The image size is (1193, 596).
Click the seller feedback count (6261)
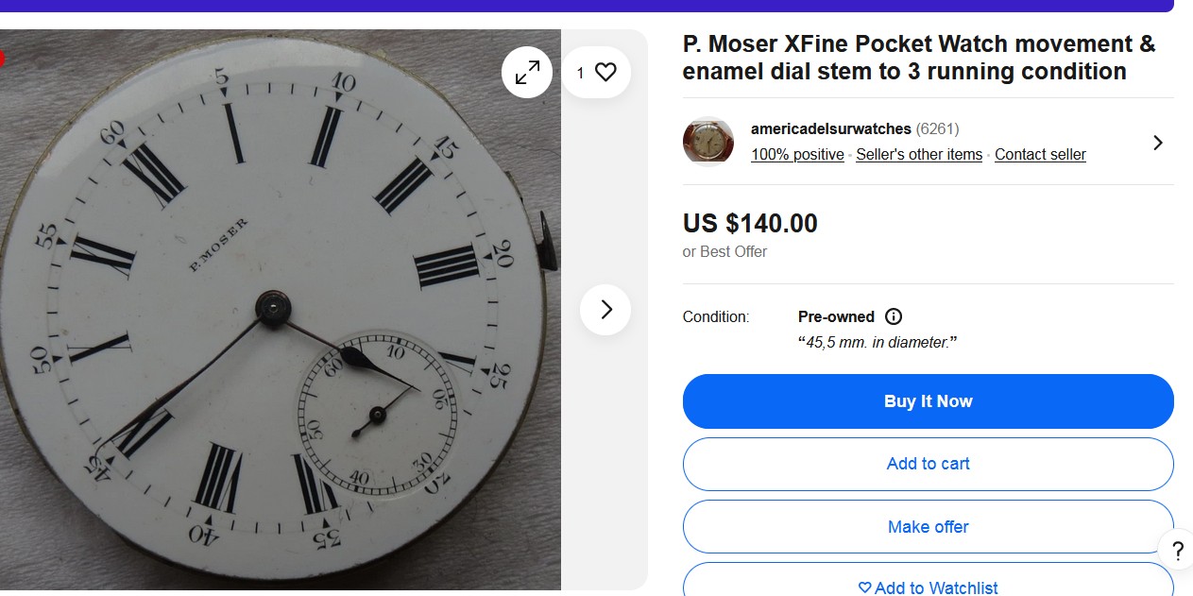click(x=937, y=128)
